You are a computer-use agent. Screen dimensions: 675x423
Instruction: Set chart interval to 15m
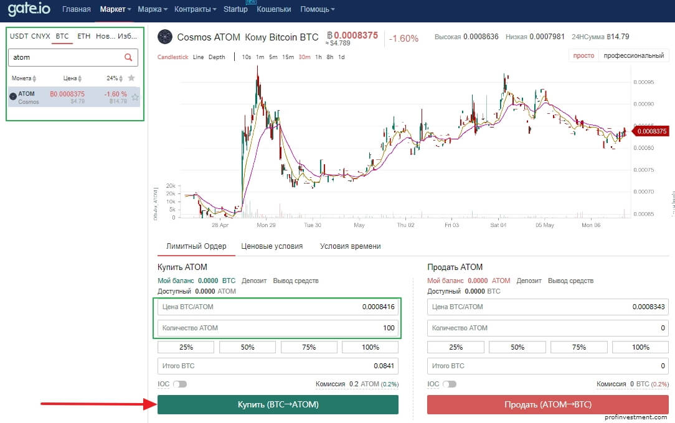click(288, 57)
